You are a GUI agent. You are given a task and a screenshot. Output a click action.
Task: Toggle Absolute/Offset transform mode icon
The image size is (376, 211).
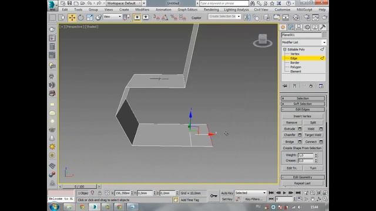coord(107,193)
